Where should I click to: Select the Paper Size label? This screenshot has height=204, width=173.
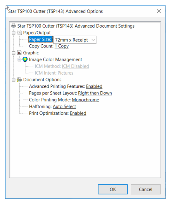40,40
